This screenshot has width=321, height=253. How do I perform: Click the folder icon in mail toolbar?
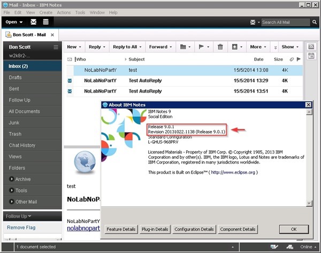point(183,47)
